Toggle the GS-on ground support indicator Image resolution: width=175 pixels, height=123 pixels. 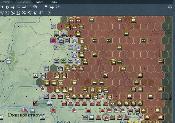pos(55,2)
